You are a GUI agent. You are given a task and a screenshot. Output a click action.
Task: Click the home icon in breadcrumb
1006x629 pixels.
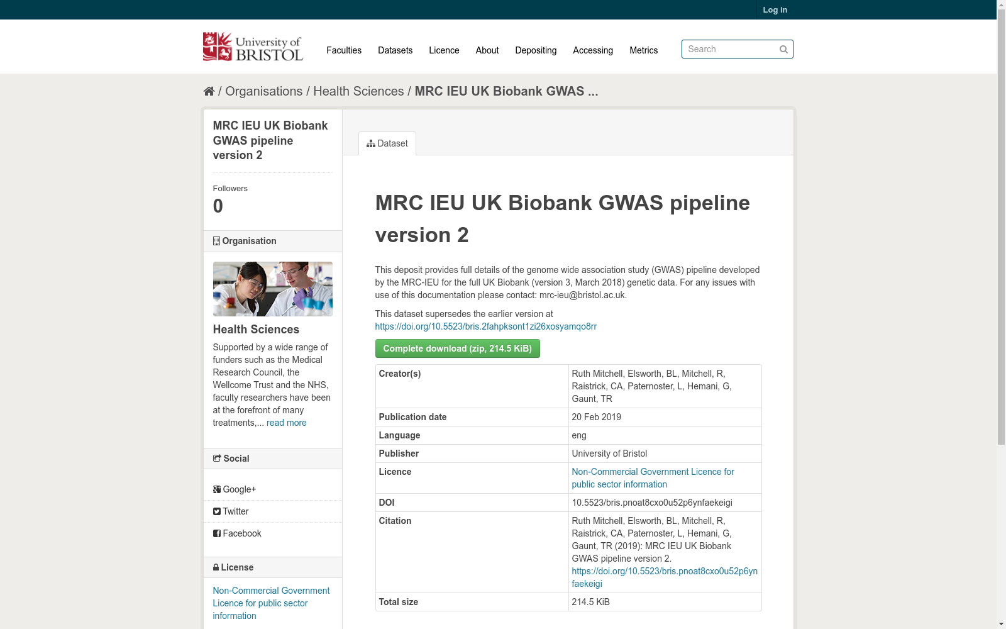209,91
